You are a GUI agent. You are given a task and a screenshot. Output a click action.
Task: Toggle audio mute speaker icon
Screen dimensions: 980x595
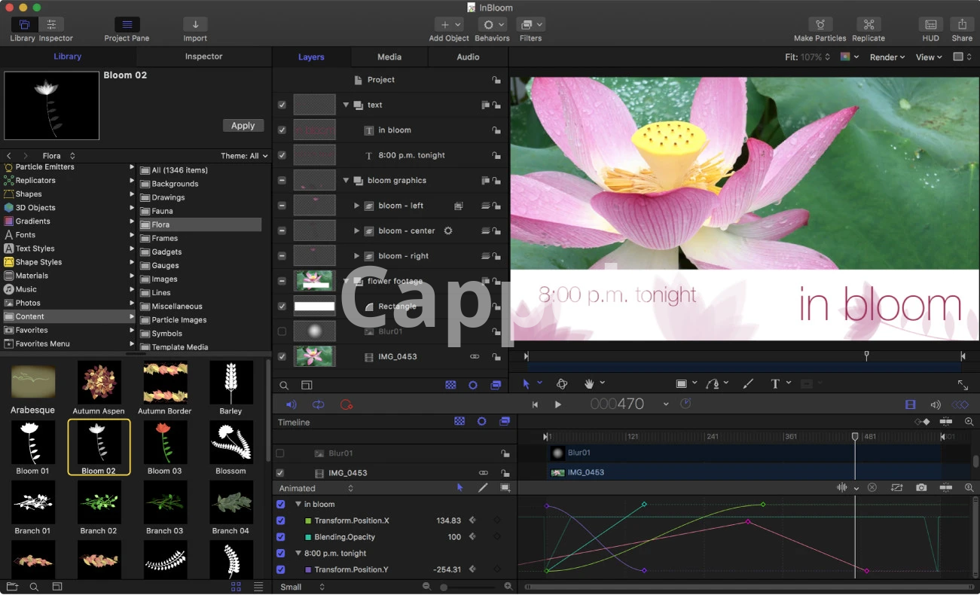pos(292,404)
